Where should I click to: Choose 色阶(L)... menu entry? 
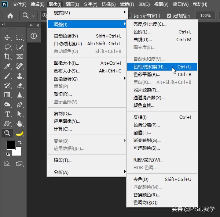point(162,32)
